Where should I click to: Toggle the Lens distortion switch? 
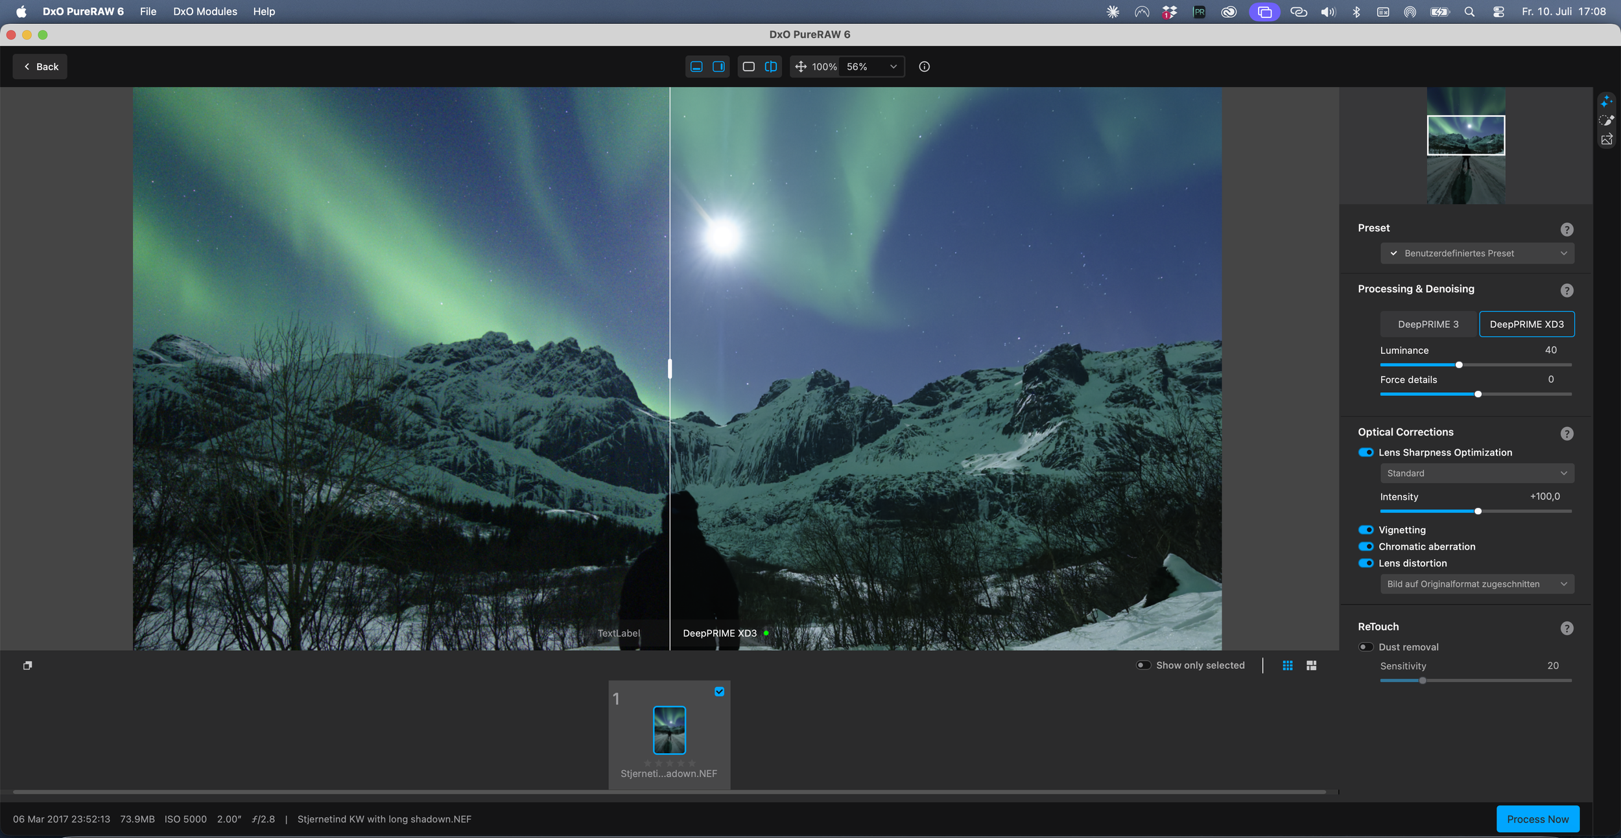click(1366, 563)
